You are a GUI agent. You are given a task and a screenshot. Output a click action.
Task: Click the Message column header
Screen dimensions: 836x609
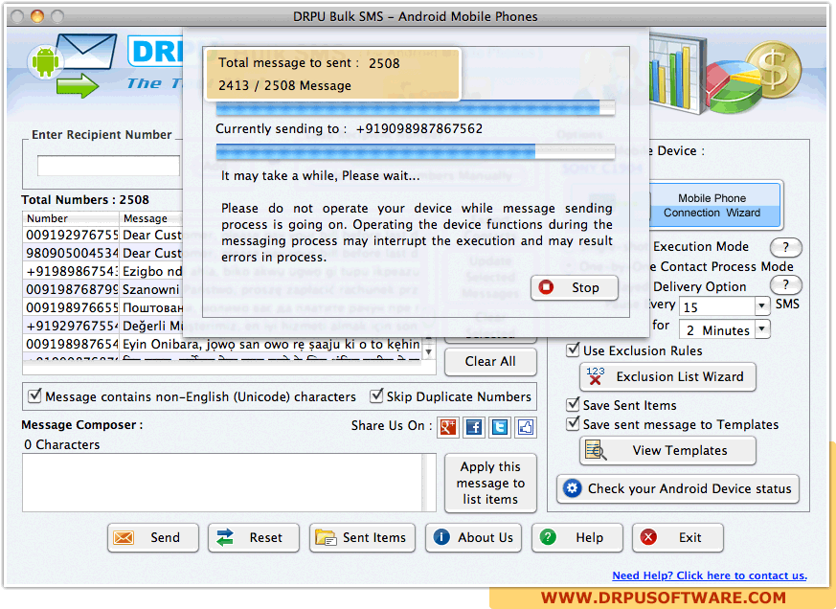pos(151,218)
